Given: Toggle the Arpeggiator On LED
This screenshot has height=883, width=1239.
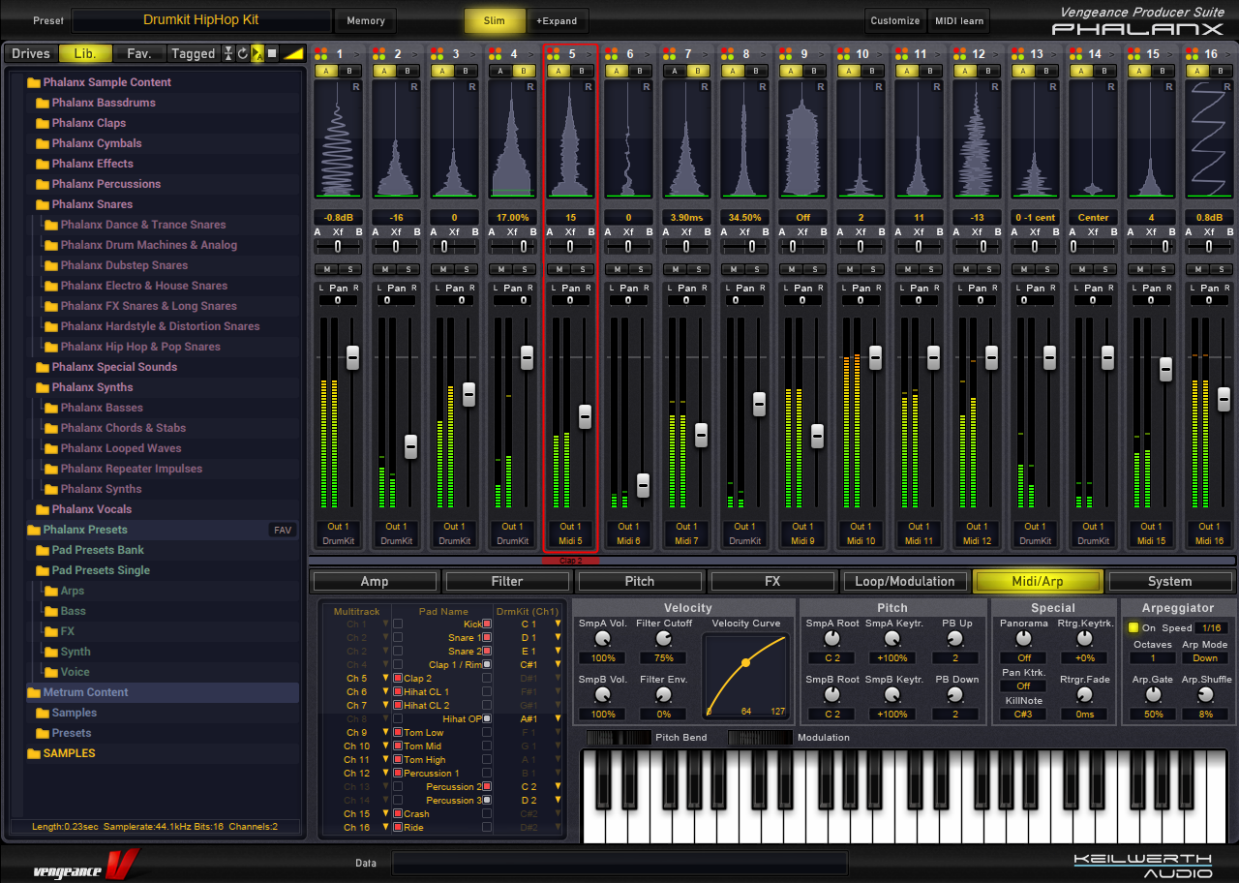Looking at the screenshot, I should [x=1133, y=627].
